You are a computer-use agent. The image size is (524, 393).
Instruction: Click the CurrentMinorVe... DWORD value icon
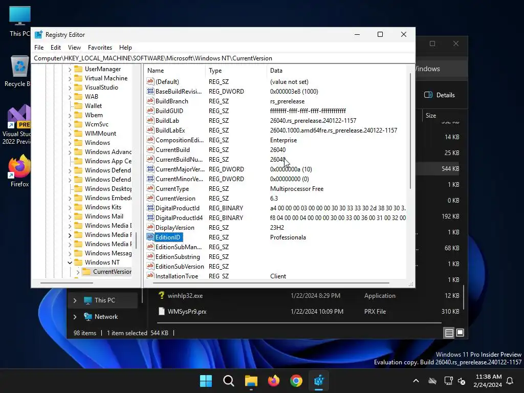[150, 179]
